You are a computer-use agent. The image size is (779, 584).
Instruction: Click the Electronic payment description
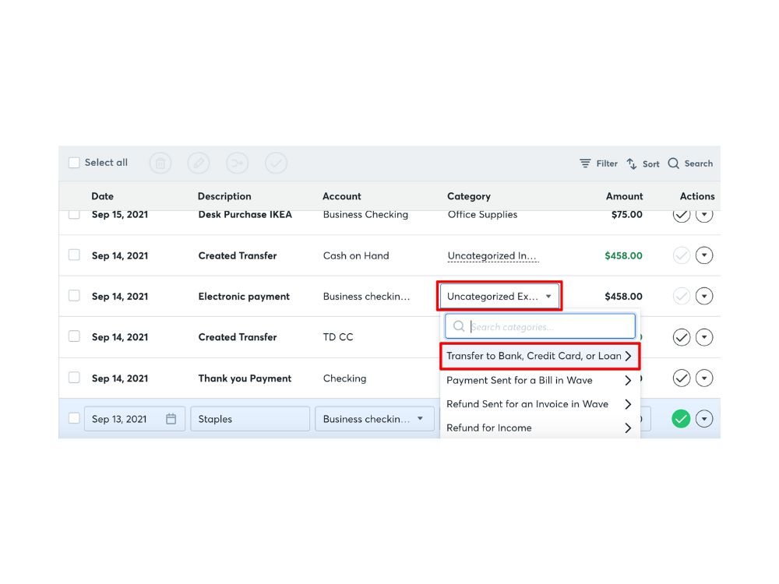click(244, 297)
